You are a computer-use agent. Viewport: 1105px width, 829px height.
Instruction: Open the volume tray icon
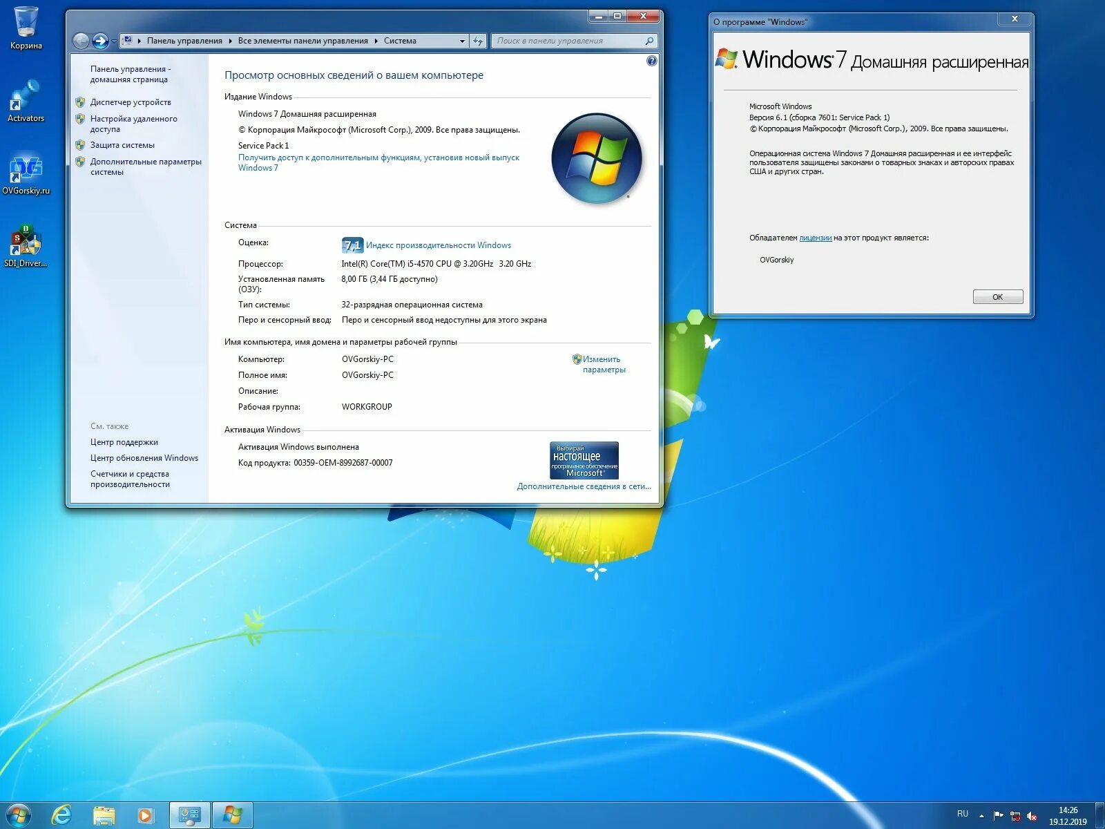coord(1032,816)
